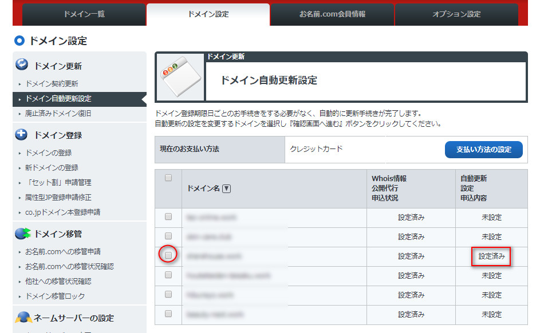Select the ドメイン自動更新設定 sidebar item
The width and height of the screenshot is (540, 333).
[58, 98]
